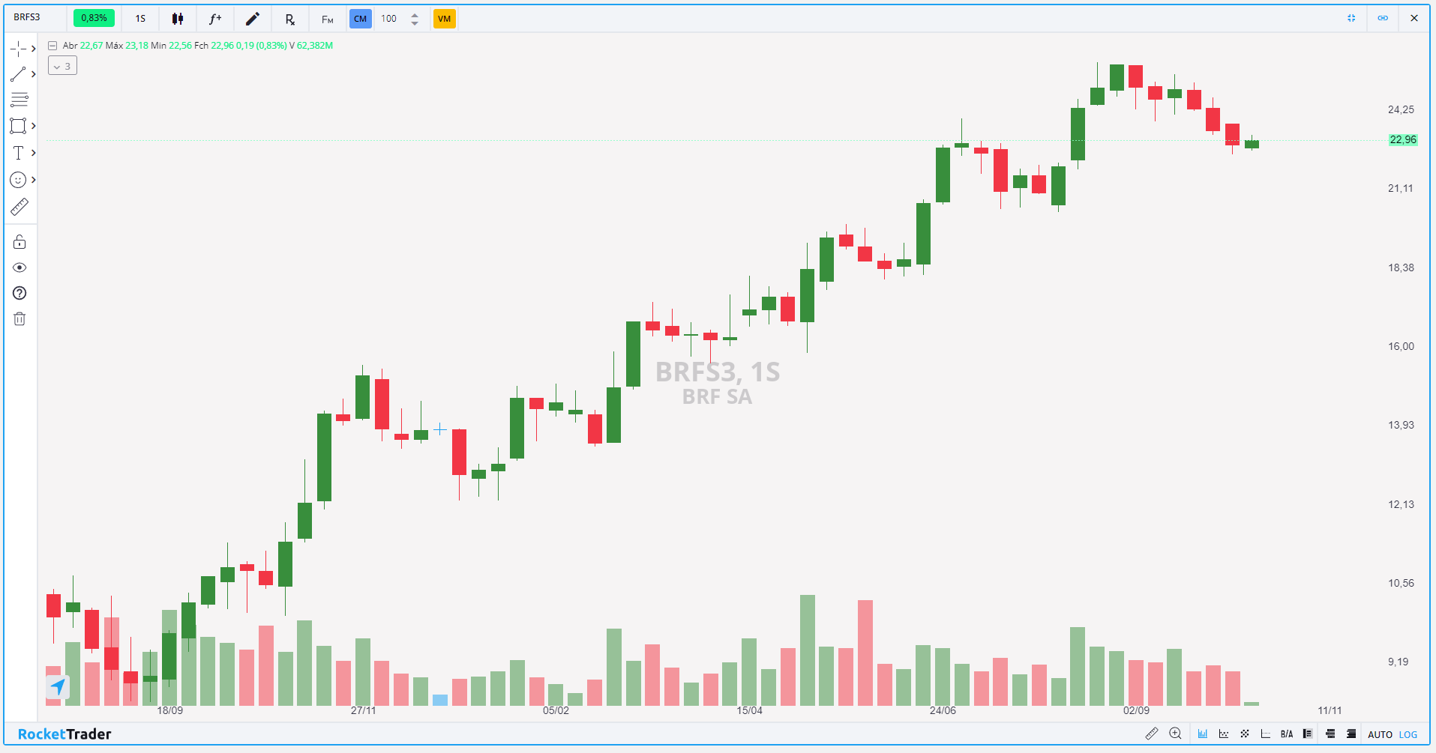Viewport: 1436px width, 753px height.
Task: Toggle the drawing lock icon
Action: coord(19,242)
